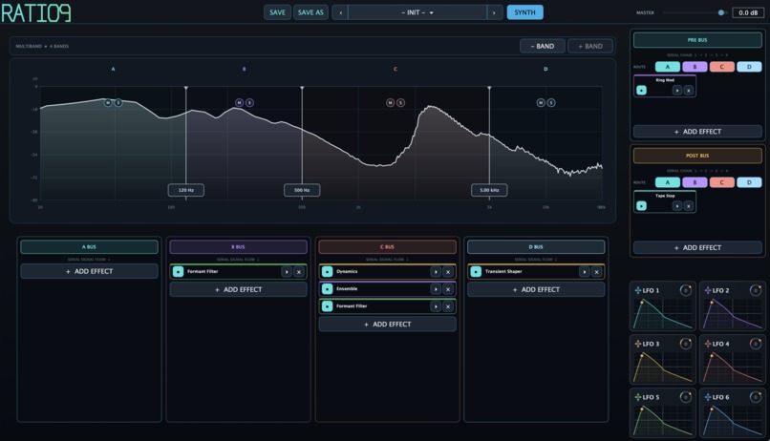Go to the next preset arrow
The width and height of the screenshot is (770, 441).
click(x=494, y=12)
